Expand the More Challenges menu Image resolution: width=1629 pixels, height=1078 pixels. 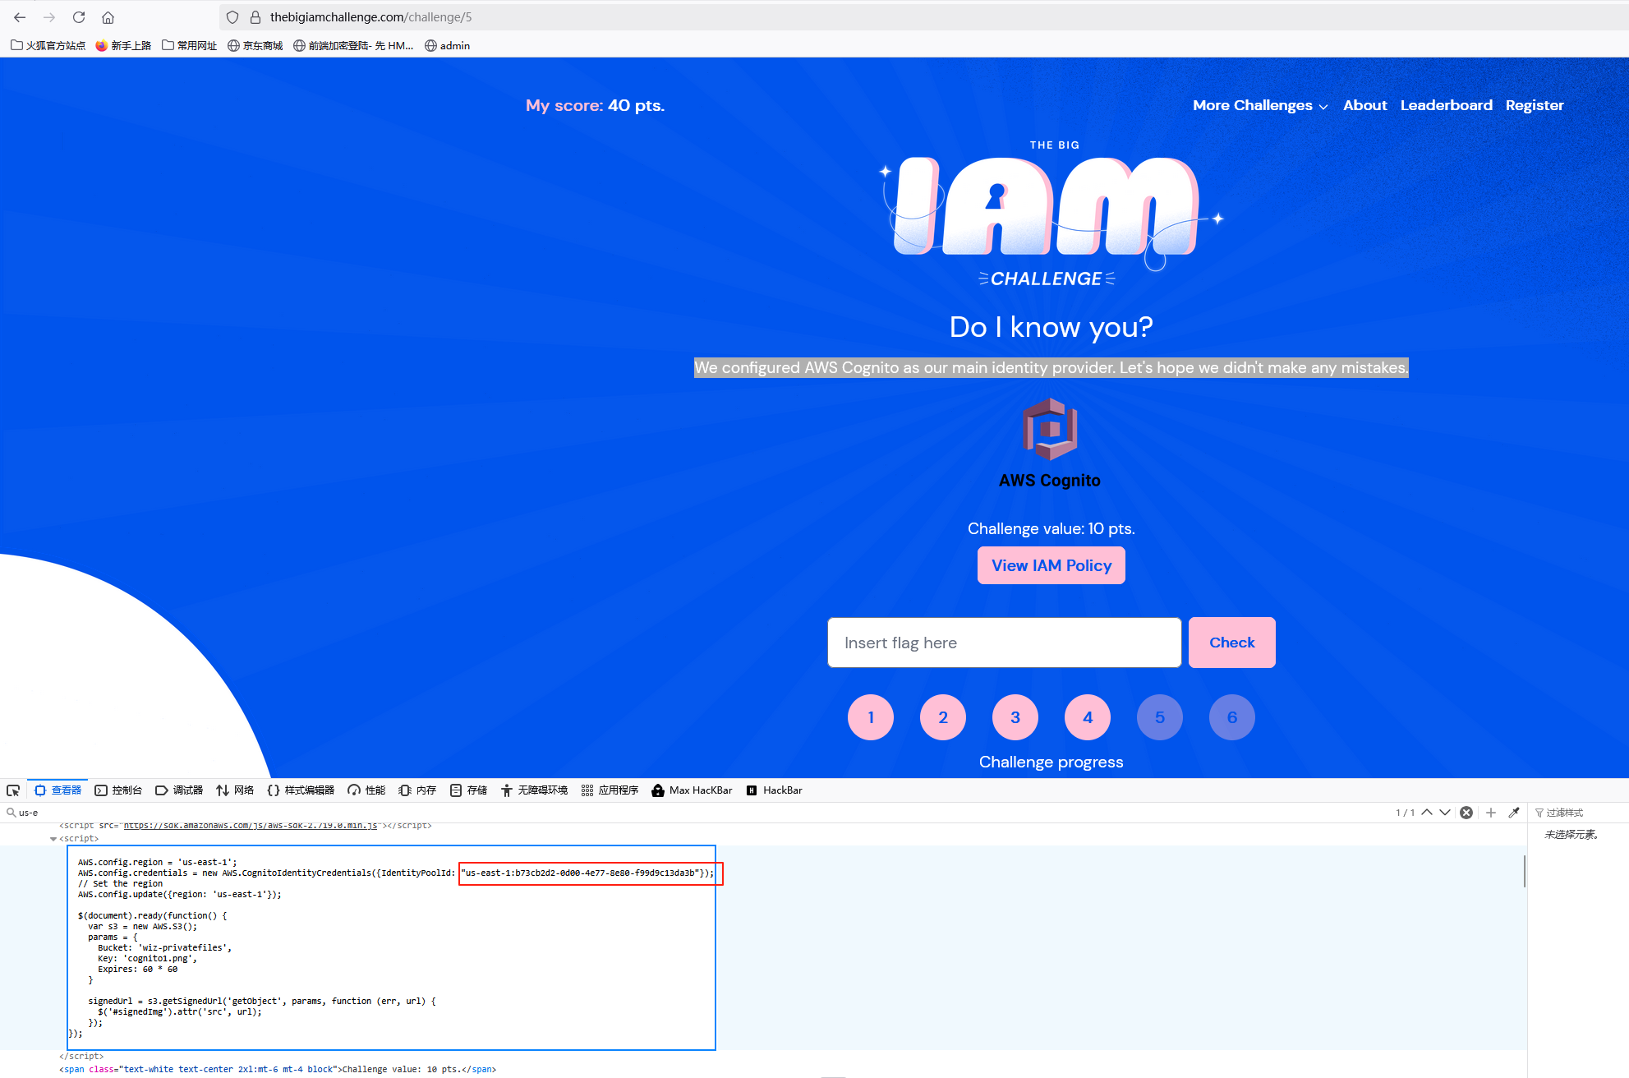[x=1260, y=105]
